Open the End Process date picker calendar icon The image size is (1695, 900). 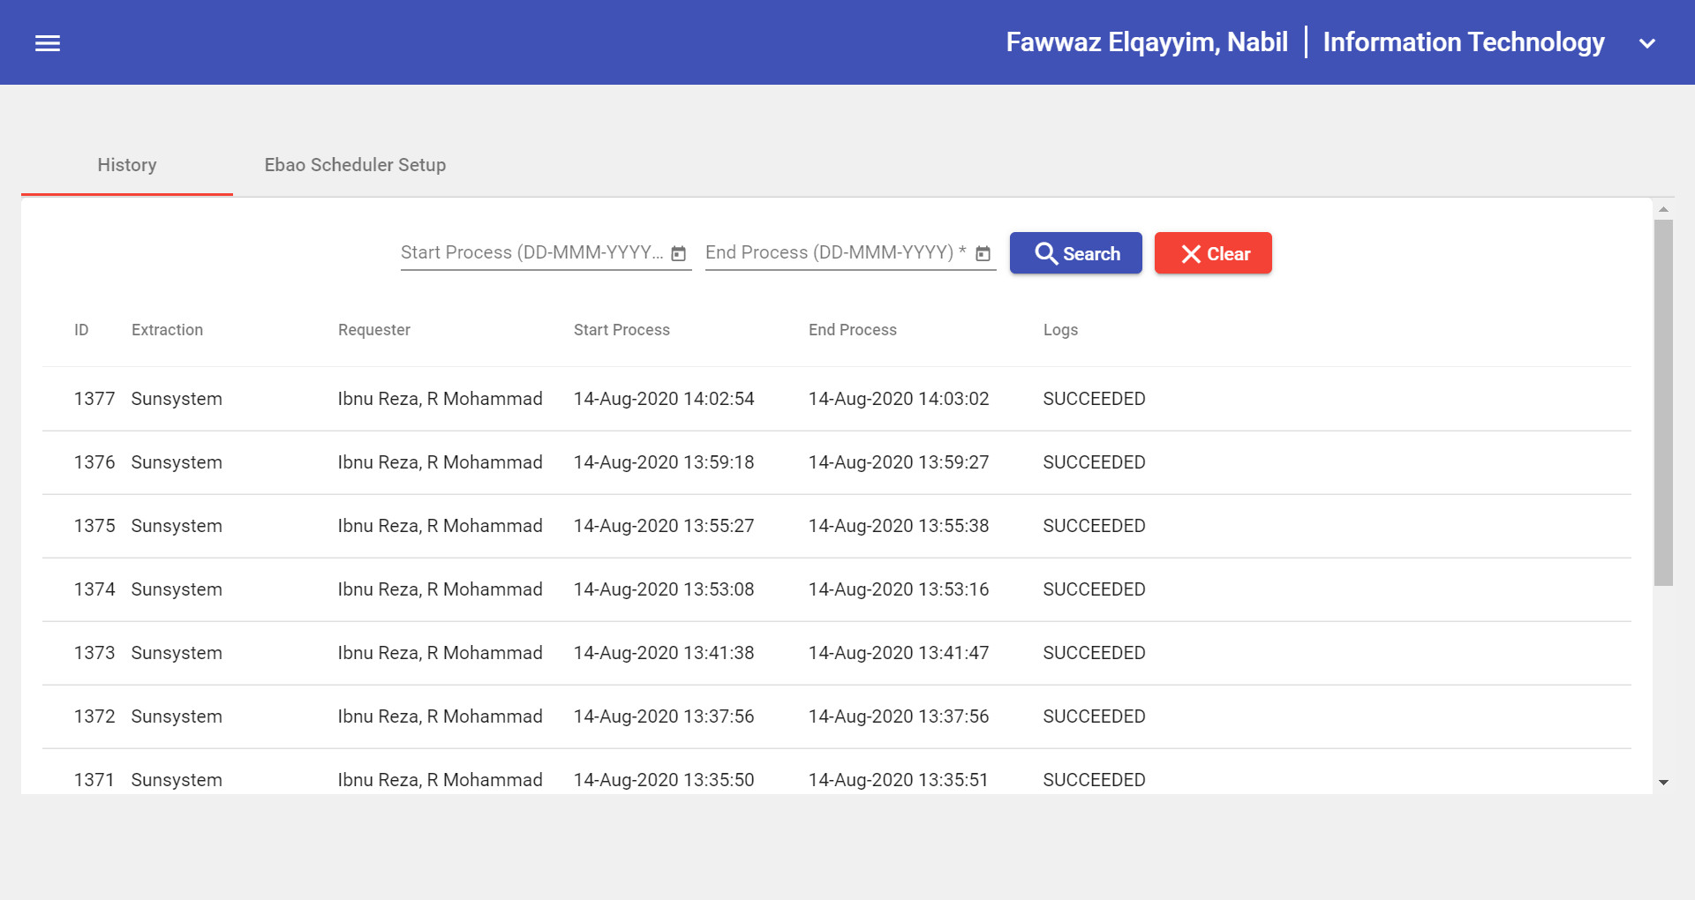pos(983,252)
